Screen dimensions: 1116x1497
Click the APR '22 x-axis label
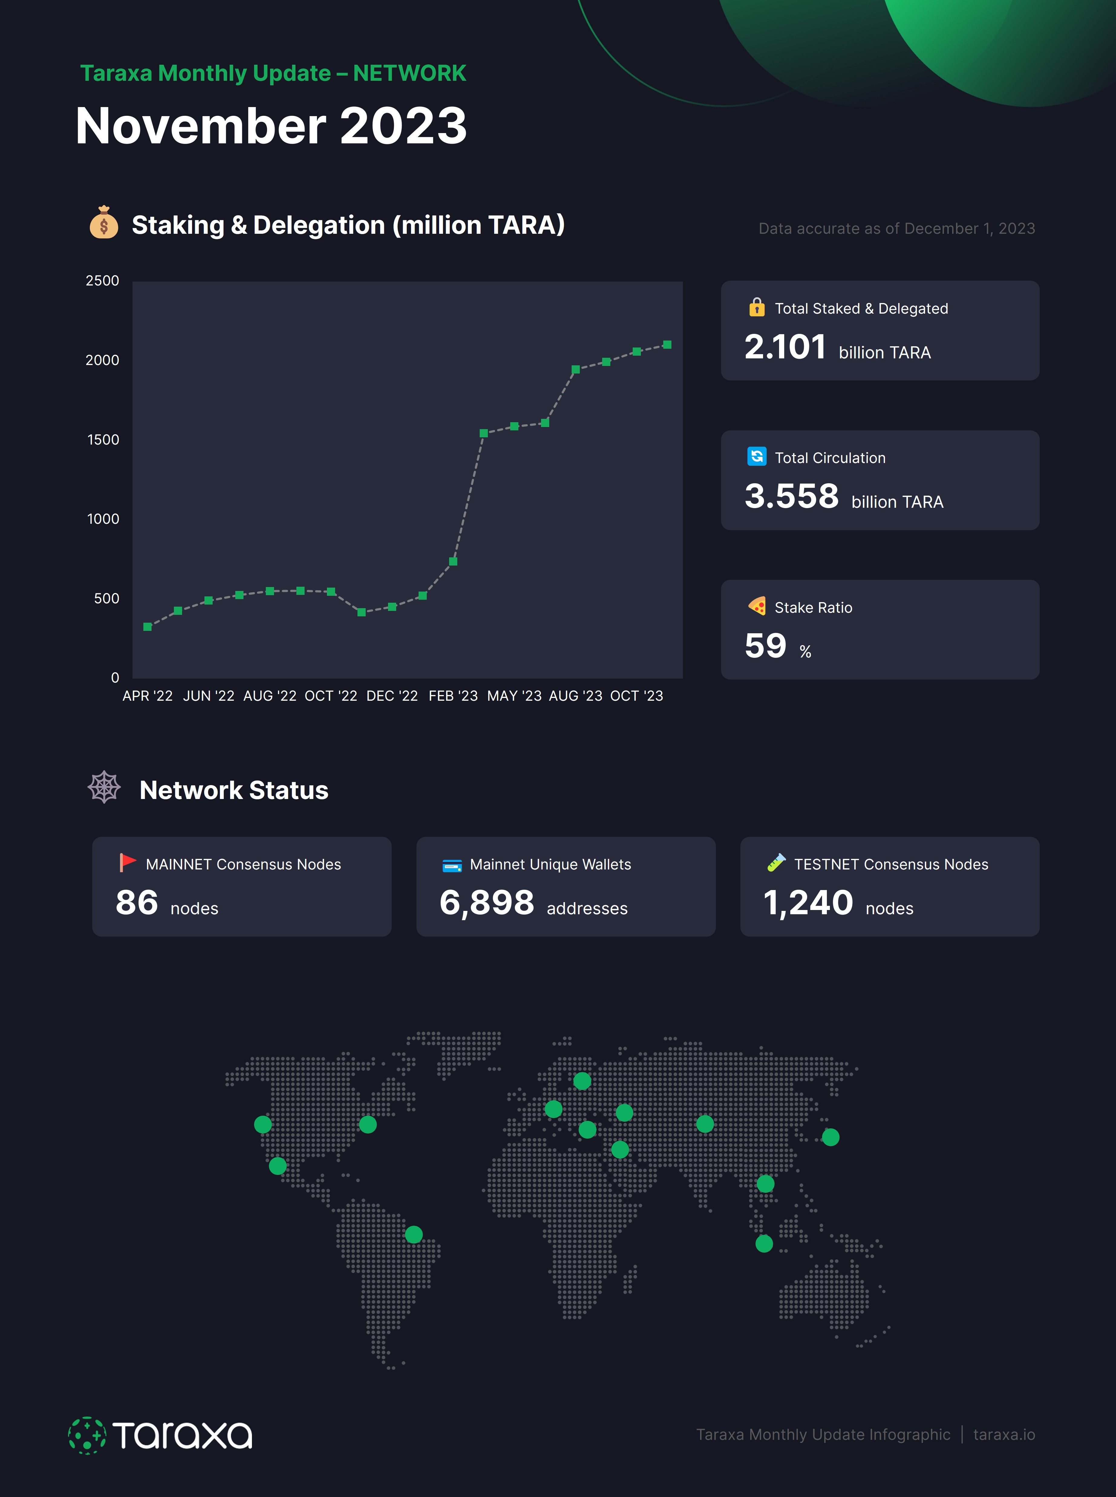[x=147, y=696]
